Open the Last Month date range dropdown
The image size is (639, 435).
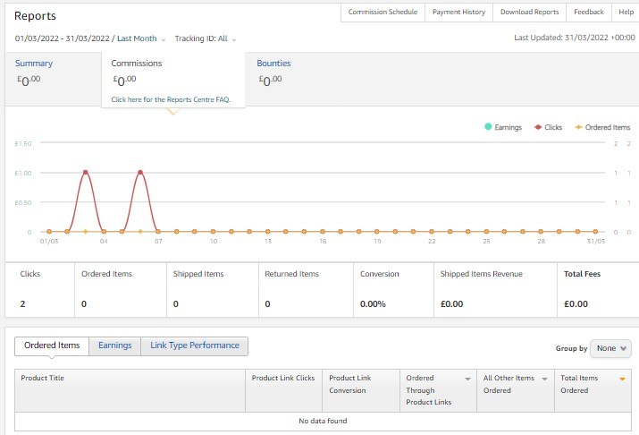(x=141, y=38)
